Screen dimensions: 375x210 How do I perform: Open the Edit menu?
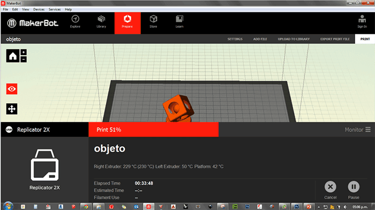(x=15, y=9)
